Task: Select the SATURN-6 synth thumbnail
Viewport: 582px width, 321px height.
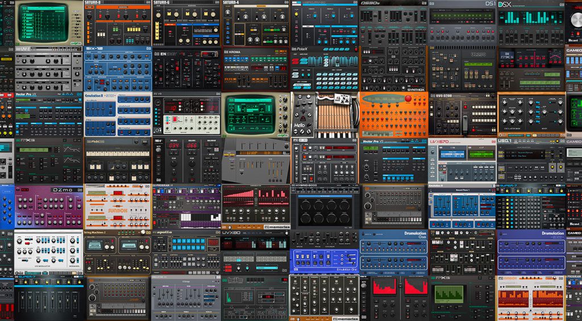Action: click(186, 23)
